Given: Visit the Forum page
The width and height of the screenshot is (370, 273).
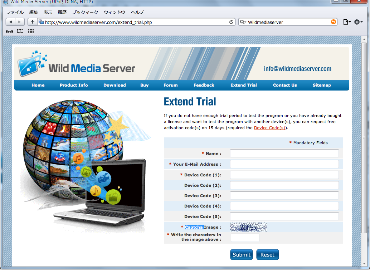Looking at the screenshot, I should coord(171,85).
